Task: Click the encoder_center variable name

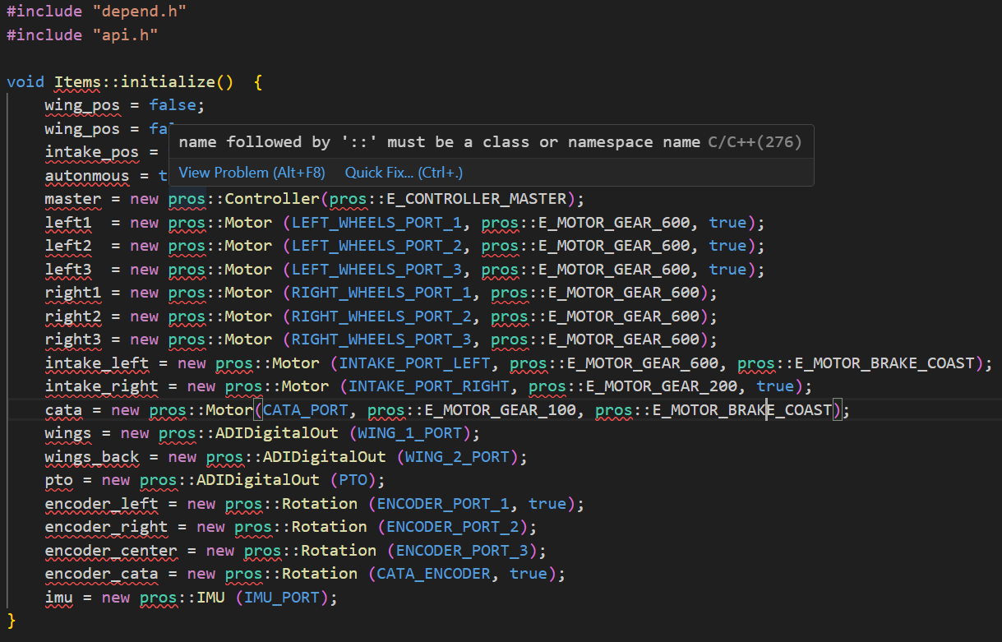Action: tap(111, 550)
